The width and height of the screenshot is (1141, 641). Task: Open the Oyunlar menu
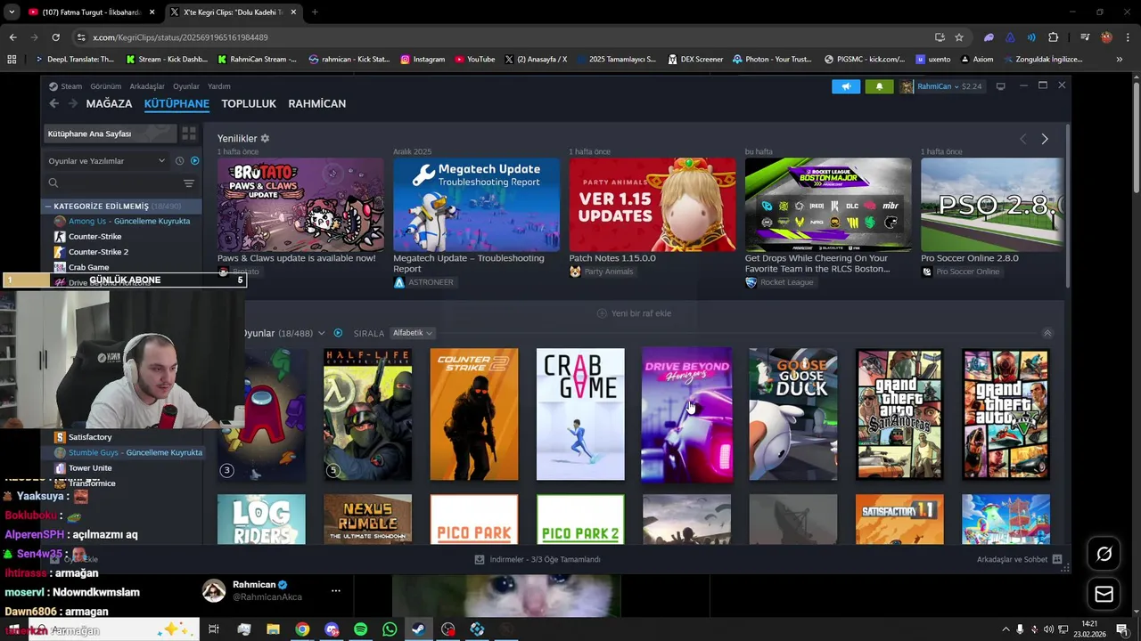pyautogui.click(x=186, y=86)
